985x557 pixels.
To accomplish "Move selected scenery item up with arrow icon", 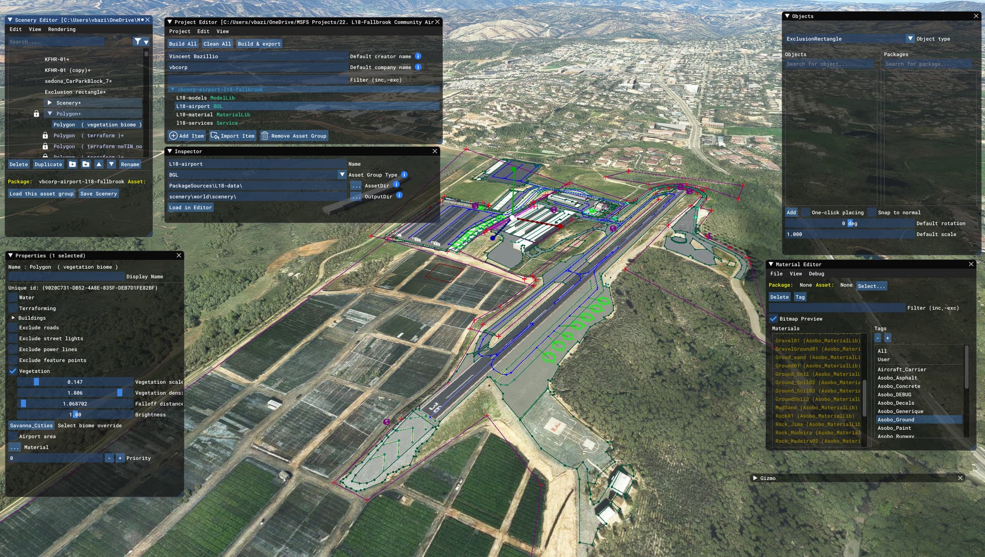I will 99,164.
